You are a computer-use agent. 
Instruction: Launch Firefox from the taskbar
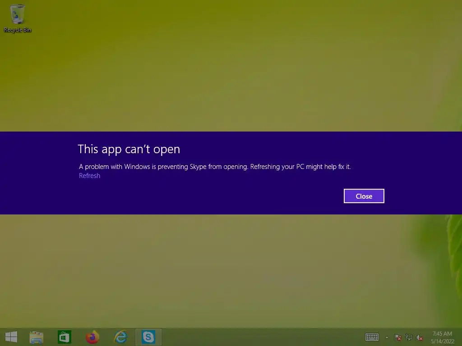point(92,337)
